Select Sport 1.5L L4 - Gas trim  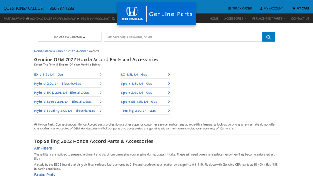click(137, 84)
